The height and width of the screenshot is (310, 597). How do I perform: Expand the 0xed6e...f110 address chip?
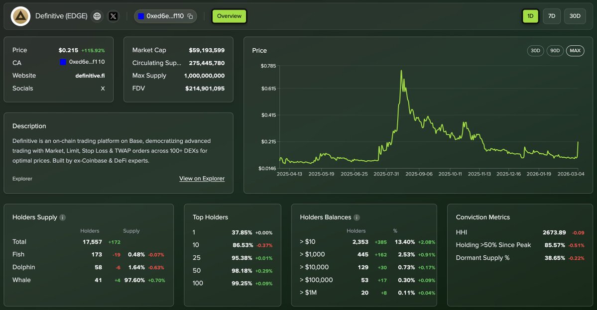[165, 15]
